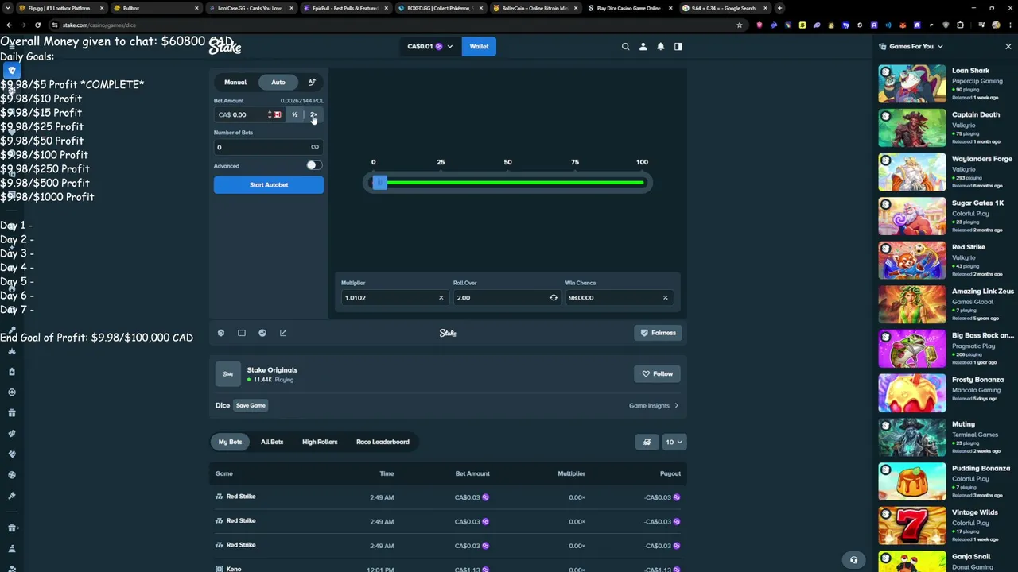The height and width of the screenshot is (572, 1018).
Task: Click the Waylanders Forge game title
Action: tap(981, 159)
